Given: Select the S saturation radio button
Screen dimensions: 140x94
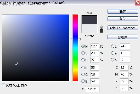Looking at the screenshot, I should [83, 53].
